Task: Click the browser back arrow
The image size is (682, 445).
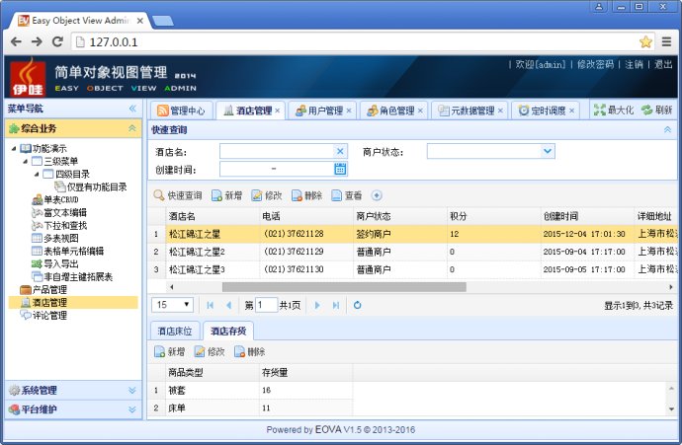Action: [16, 41]
